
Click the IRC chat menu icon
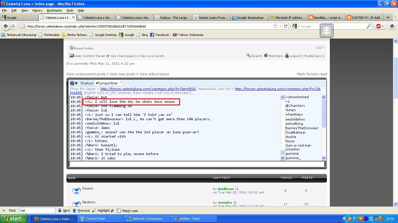pos(74,83)
